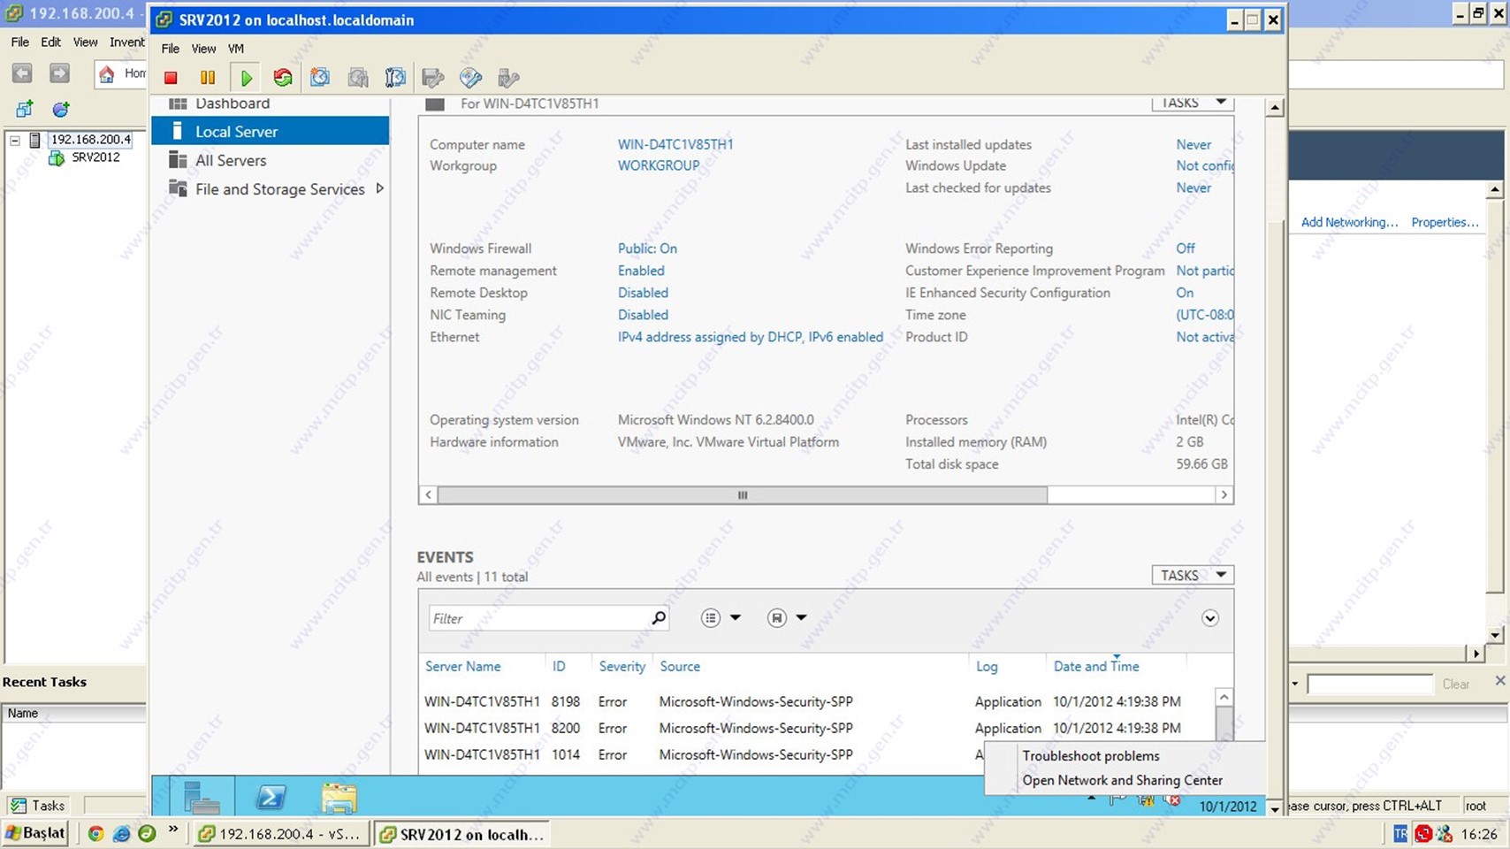1510x849 pixels.
Task: Click the search magnifier in the events filter
Action: [659, 618]
